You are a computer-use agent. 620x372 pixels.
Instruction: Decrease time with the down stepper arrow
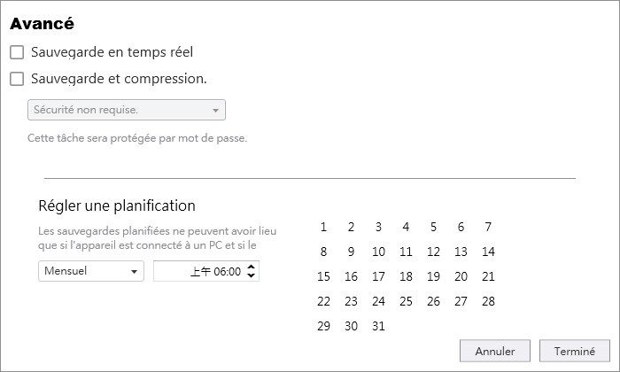(x=251, y=275)
